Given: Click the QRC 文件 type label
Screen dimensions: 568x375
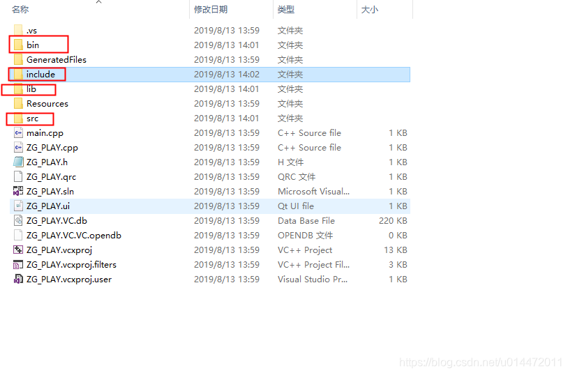Looking at the screenshot, I should [x=297, y=176].
